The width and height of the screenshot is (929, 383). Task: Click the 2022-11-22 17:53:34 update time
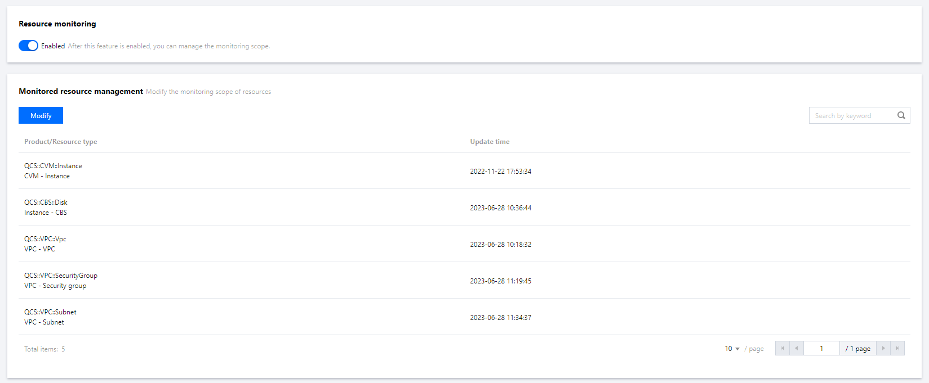[501, 172]
